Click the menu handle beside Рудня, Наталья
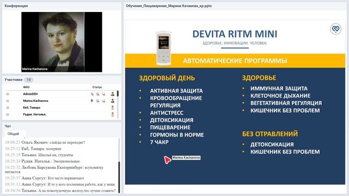The image size is (349, 196). [8, 114]
